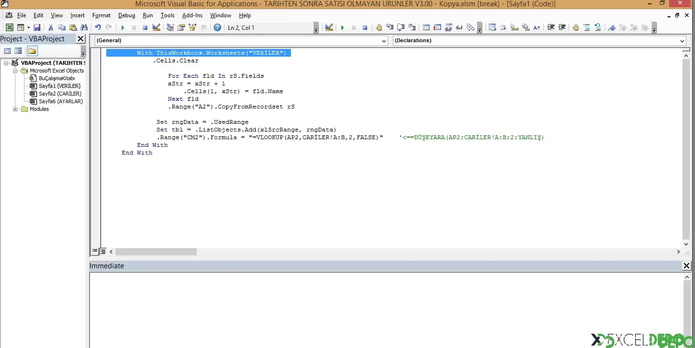The image size is (695, 348).
Task: Outdent the selected code
Action: point(562,28)
